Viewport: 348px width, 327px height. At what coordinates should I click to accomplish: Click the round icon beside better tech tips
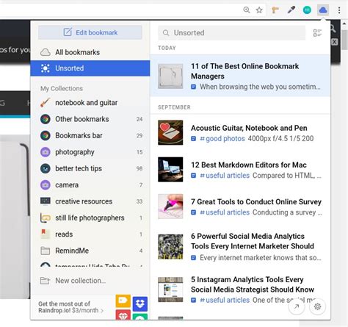coord(46,168)
